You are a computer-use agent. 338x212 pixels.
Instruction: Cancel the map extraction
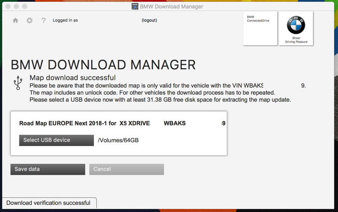126,169
